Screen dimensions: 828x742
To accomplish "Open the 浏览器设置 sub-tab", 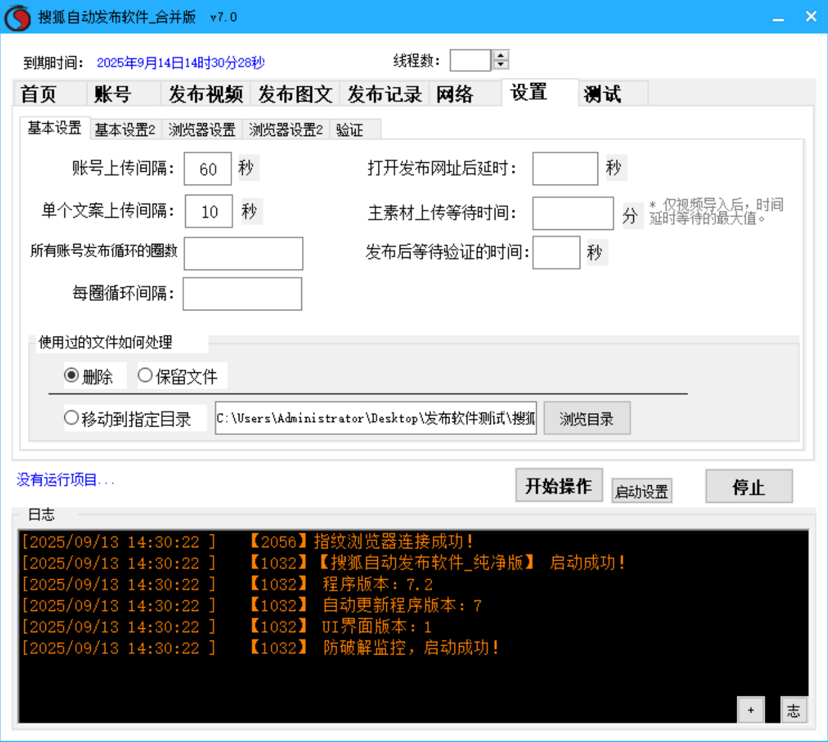I will [x=203, y=129].
